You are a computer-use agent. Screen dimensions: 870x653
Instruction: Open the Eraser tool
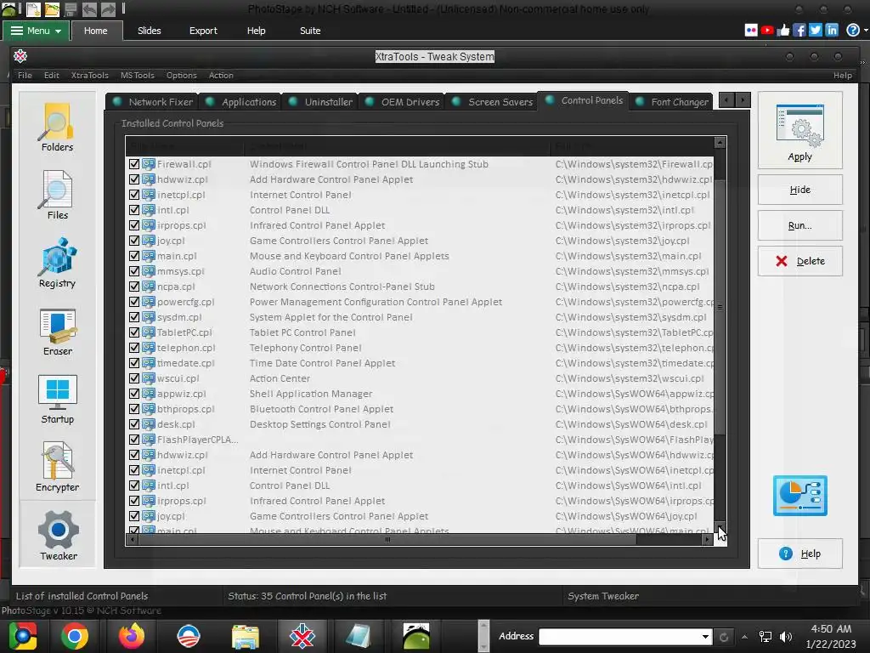pos(57,332)
